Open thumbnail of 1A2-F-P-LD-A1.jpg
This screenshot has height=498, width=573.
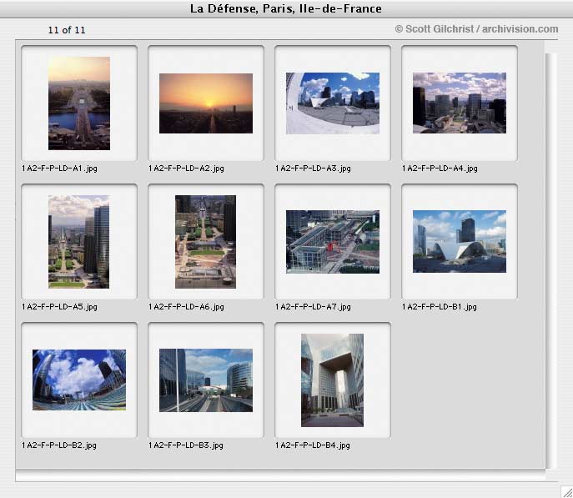coord(79,103)
